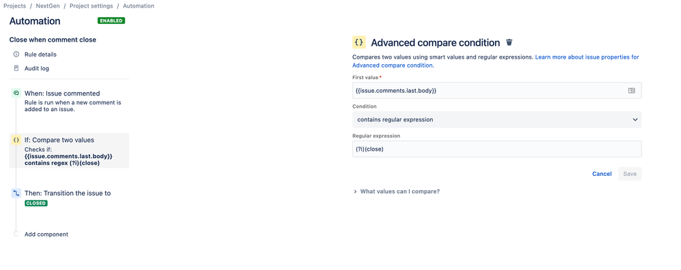Open the Condition dropdown menu
The height and width of the screenshot is (270, 681).
497,119
